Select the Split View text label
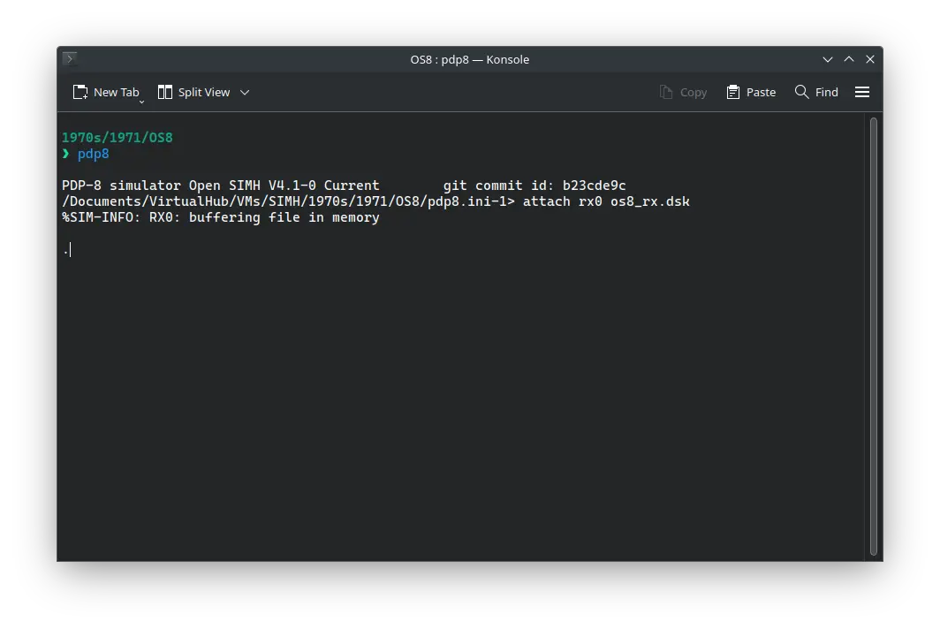The image size is (940, 629). tap(204, 92)
